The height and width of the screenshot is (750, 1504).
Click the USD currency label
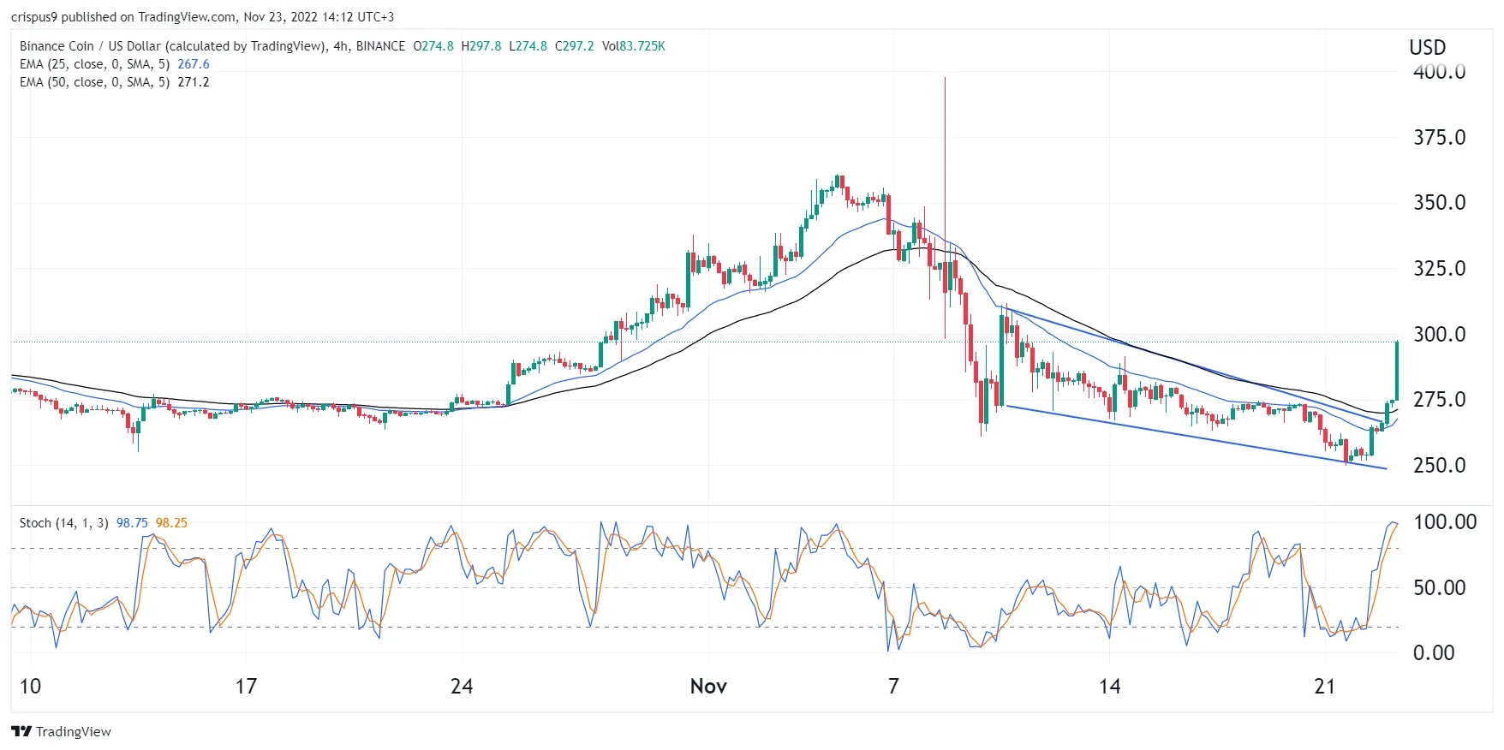pyautogui.click(x=1427, y=48)
